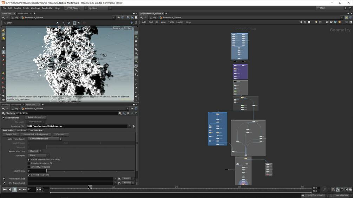The width and height of the screenshot is (353, 198).
Task: Toggle real-time playback clock icon
Action: (338, 190)
